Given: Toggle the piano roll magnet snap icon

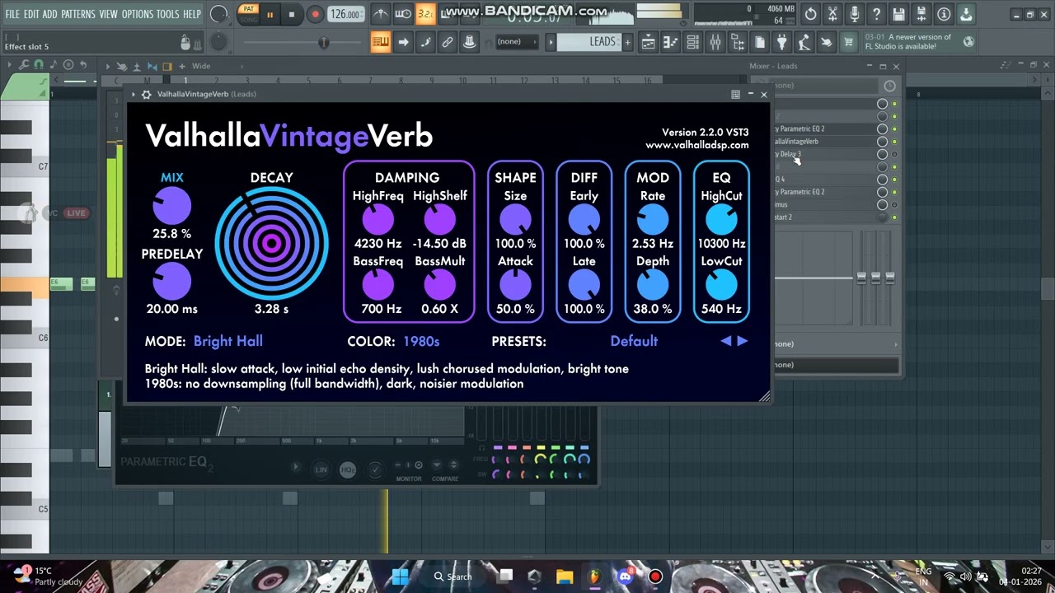Looking at the screenshot, I should (39, 66).
